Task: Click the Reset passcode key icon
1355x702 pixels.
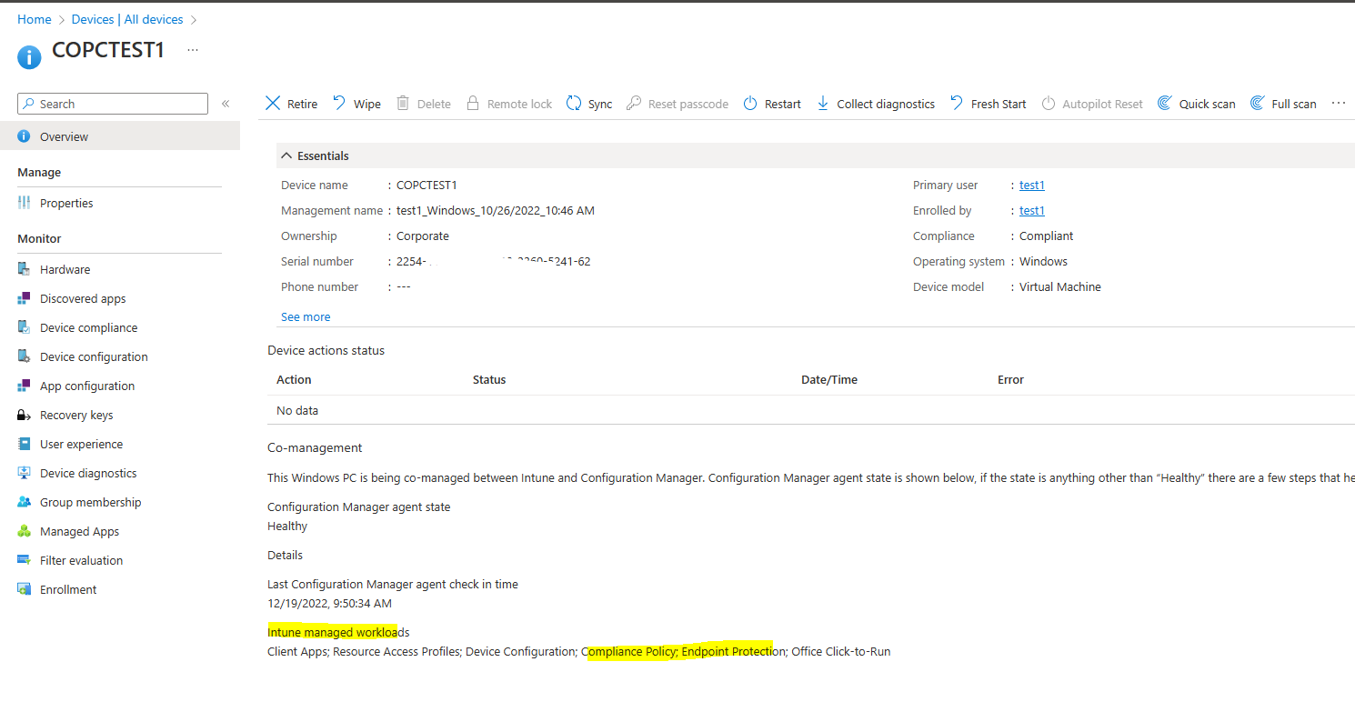Action: click(634, 104)
